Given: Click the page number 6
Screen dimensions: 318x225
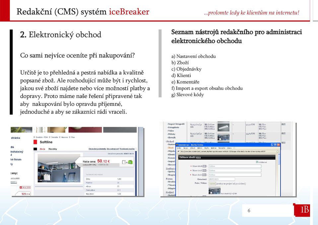Looking at the screenshot, I should 249,211.
